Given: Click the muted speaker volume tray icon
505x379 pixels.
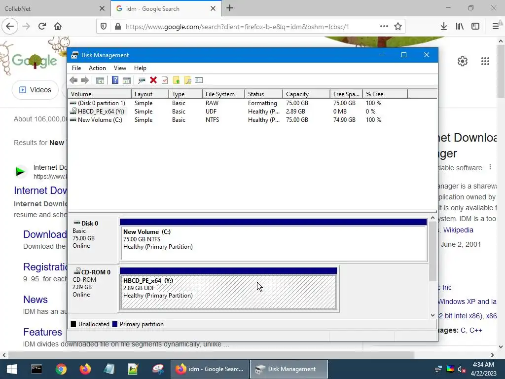Looking at the screenshot, I should 462,369.
